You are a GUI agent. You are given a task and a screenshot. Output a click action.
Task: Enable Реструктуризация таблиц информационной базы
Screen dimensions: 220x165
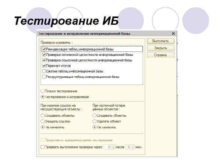tap(44, 77)
